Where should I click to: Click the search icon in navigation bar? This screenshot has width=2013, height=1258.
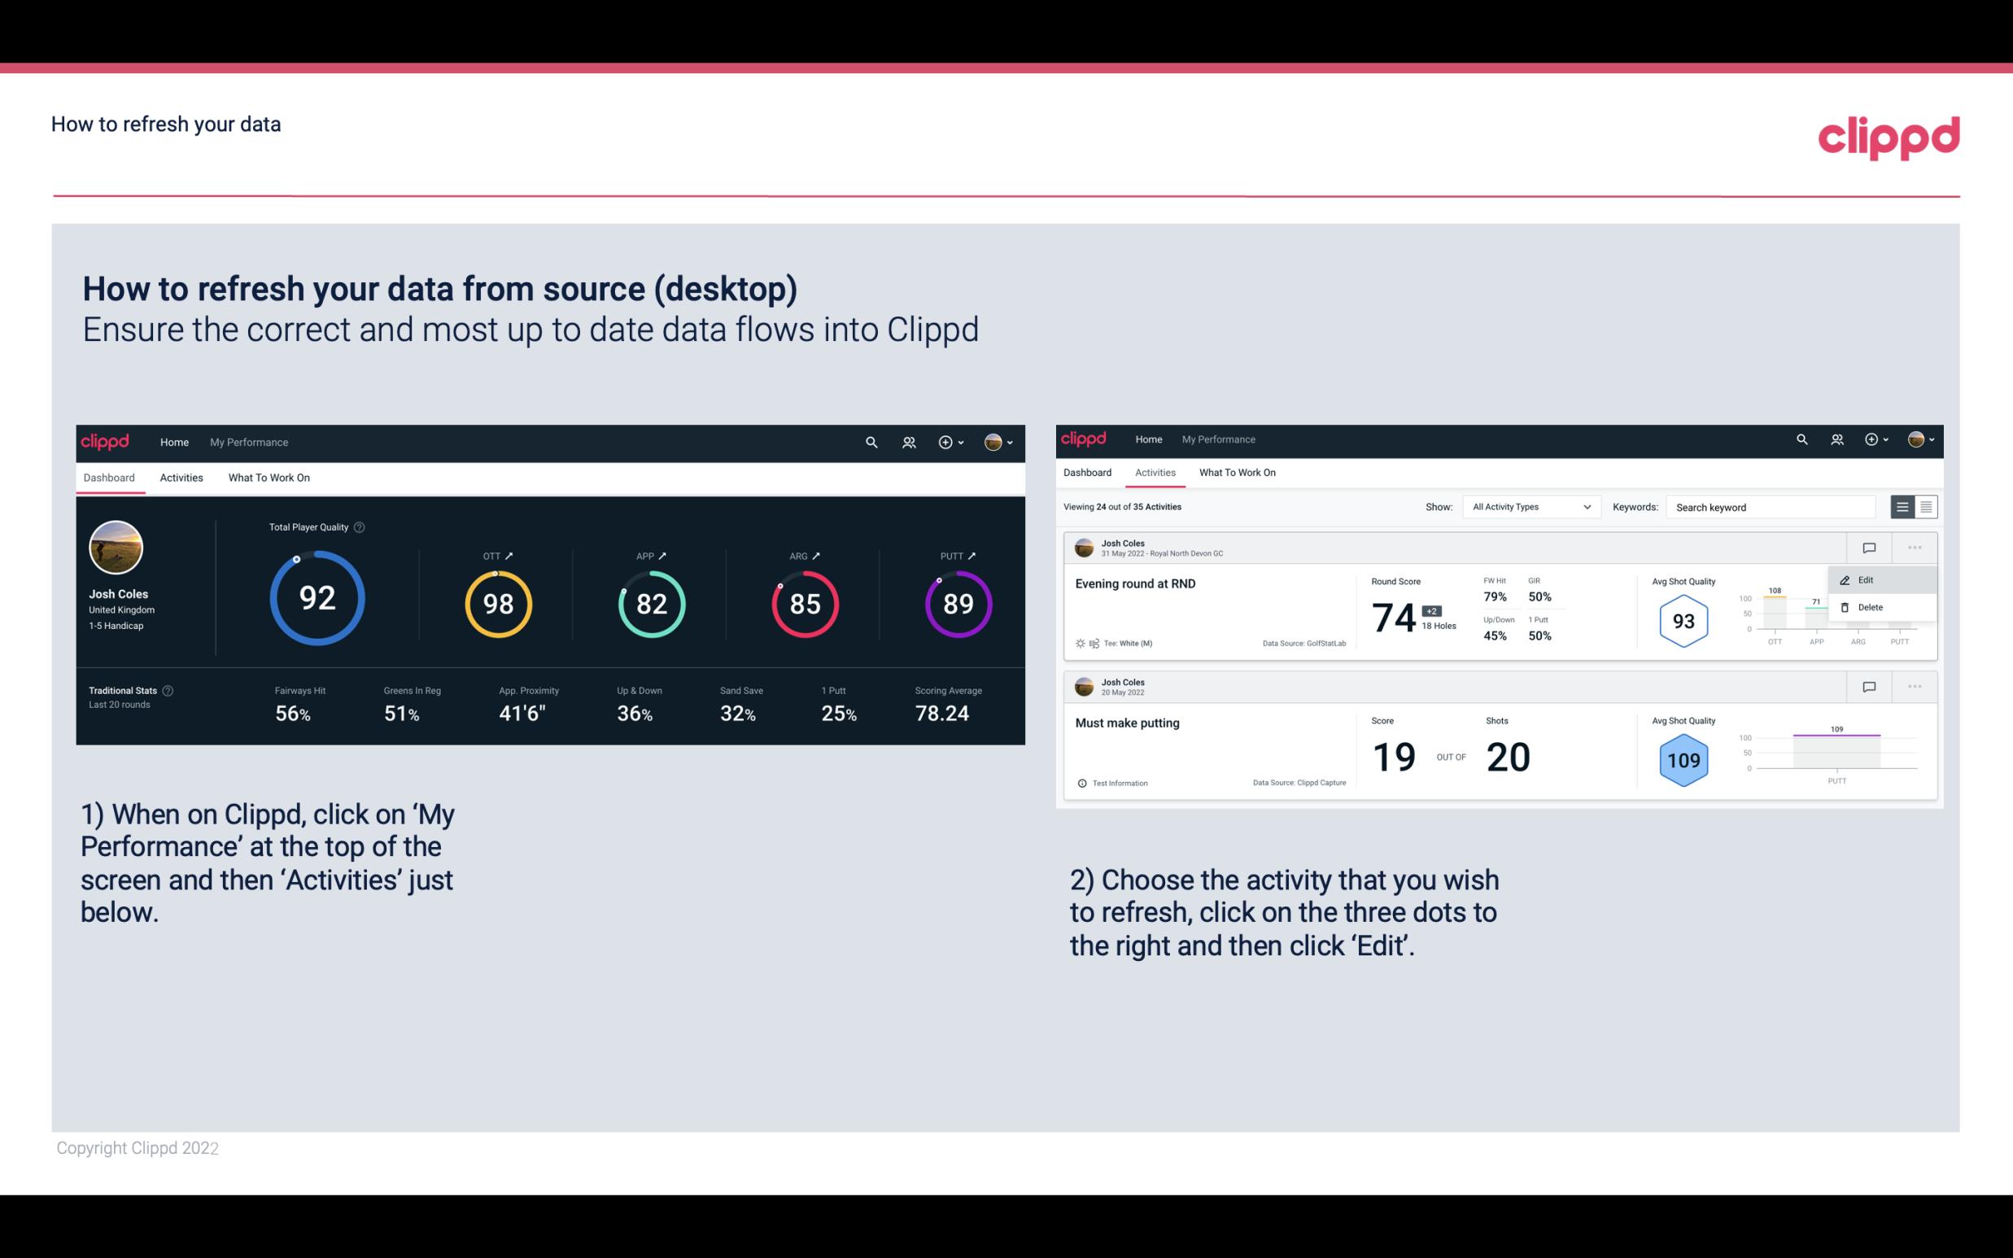click(x=871, y=442)
